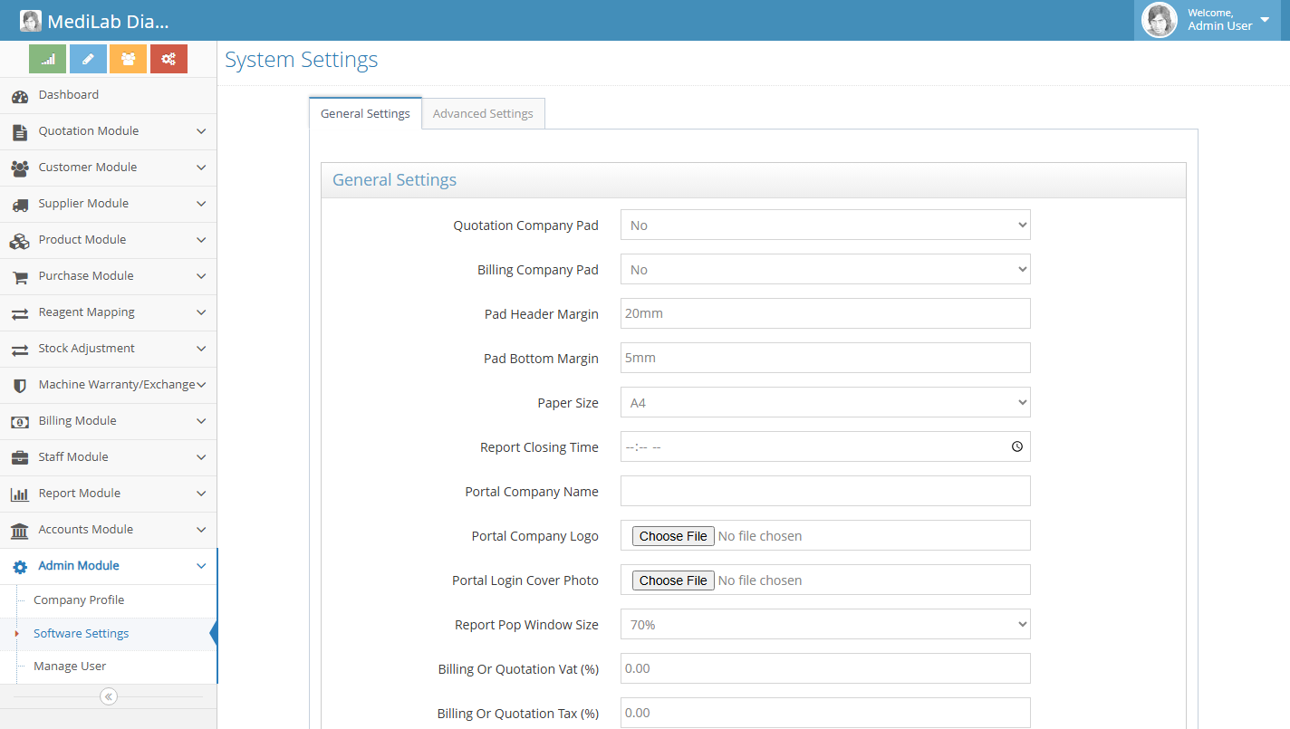This screenshot has width=1290, height=729.
Task: Expand Stock Adjustment chevron
Action: (201, 349)
